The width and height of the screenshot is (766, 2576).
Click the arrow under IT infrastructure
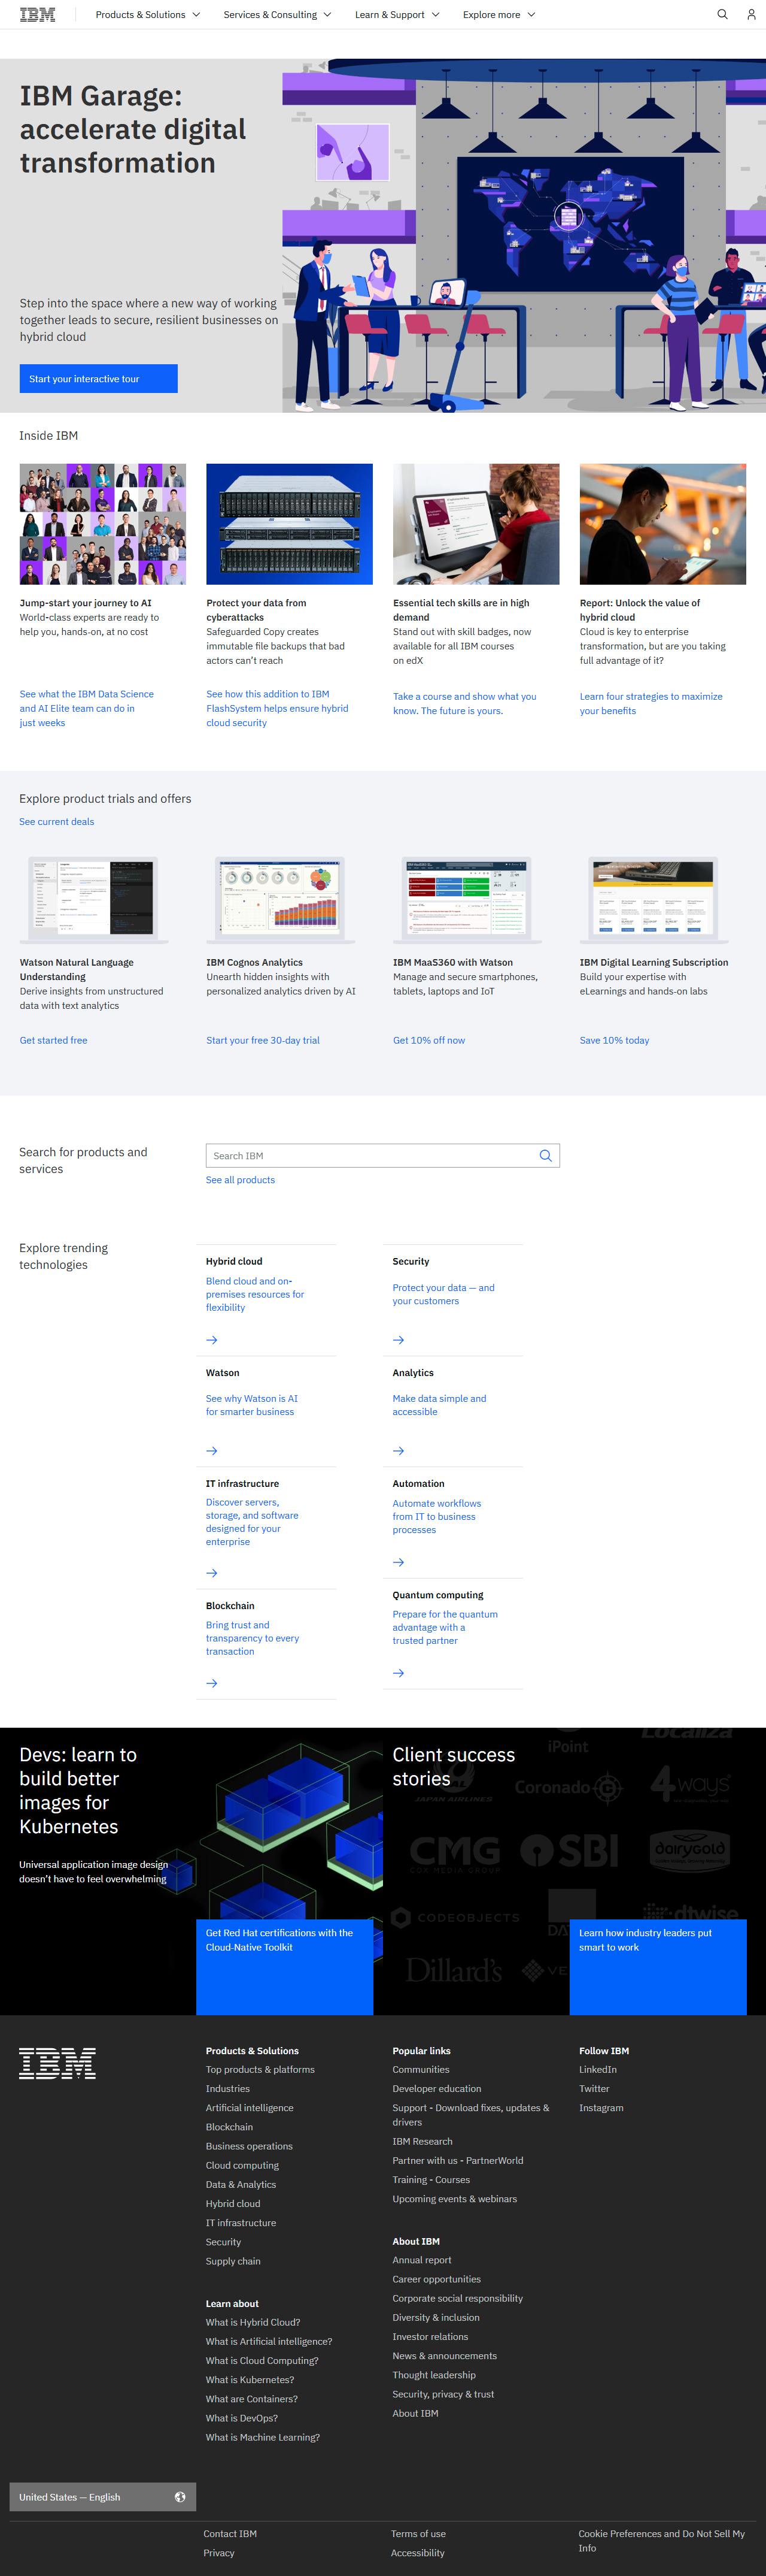[x=212, y=1572]
